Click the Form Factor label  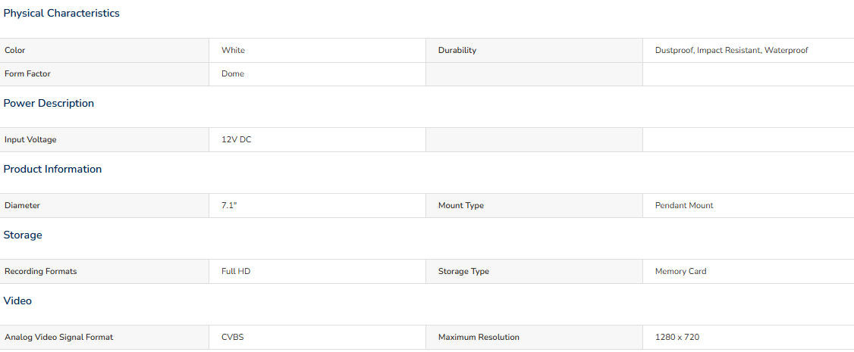pos(27,74)
